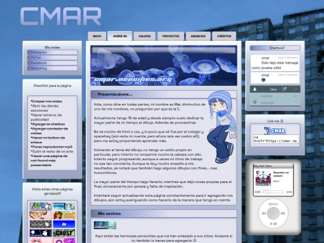The height and width of the screenshot is (243, 324).
Task: Focus the chatbox mensaje field
Action: tap(273, 103)
